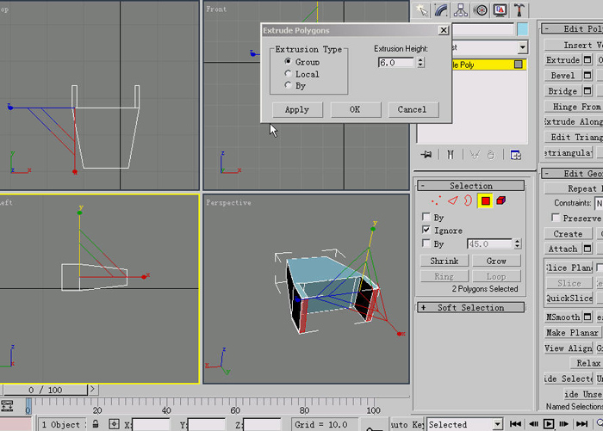The width and height of the screenshot is (603, 431).
Task: Select Vertex sub-object level icon
Action: point(436,200)
